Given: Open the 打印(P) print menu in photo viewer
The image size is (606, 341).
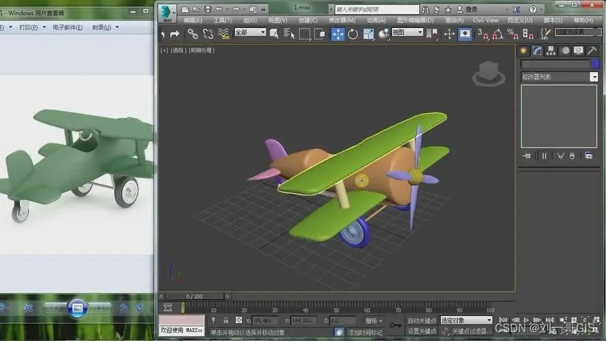Looking at the screenshot, I should click(x=31, y=27).
